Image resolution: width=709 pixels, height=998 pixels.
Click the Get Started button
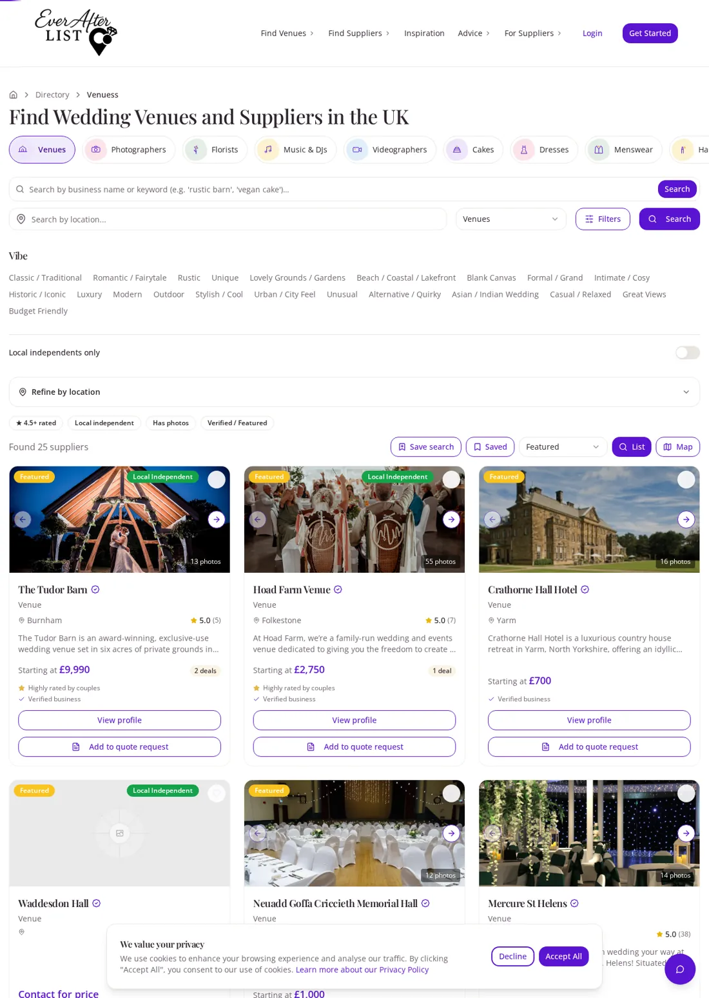[650, 33]
